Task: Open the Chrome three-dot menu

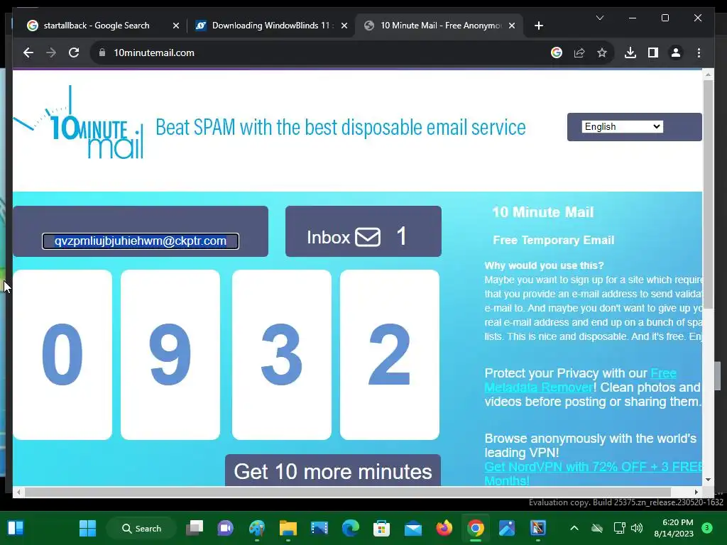Action: (x=699, y=53)
